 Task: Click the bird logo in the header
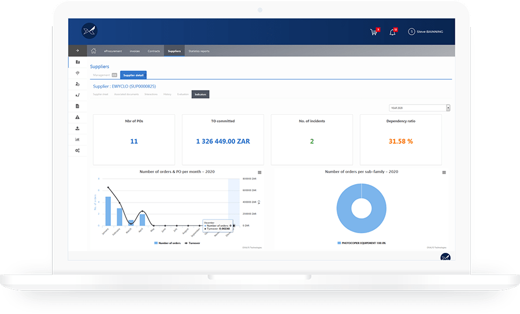90,31
